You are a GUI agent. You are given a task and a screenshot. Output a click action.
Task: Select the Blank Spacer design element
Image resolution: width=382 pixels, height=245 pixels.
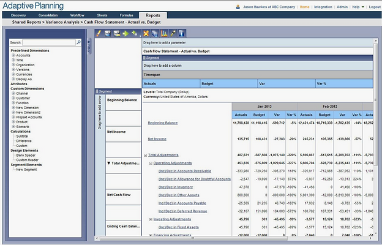(26, 156)
